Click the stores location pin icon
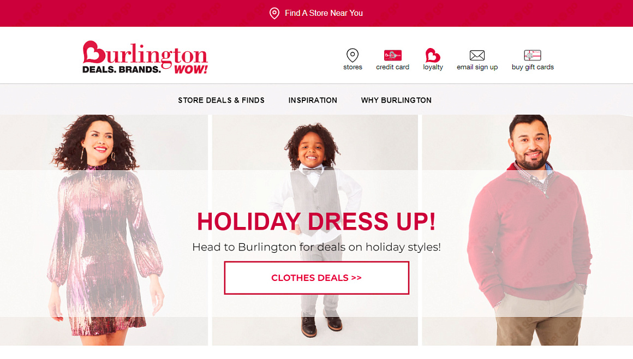This screenshot has width=633, height=359. point(353,55)
